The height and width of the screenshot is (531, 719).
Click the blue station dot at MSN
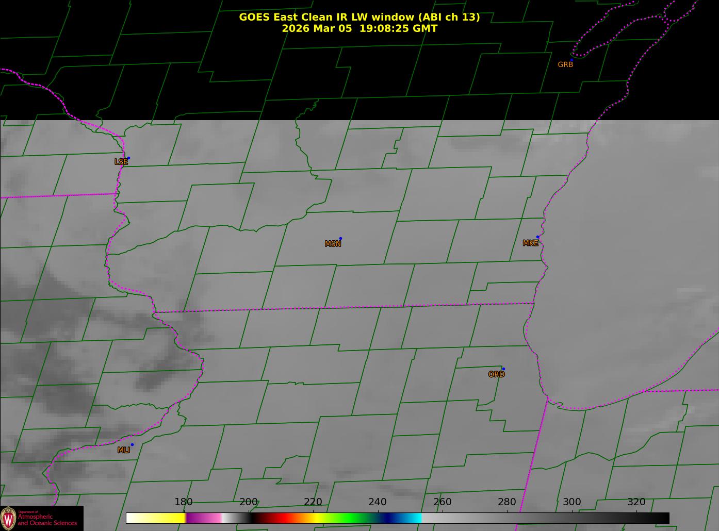(340, 239)
